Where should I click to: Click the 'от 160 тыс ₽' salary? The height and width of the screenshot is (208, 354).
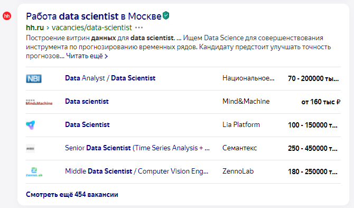tap(321, 102)
